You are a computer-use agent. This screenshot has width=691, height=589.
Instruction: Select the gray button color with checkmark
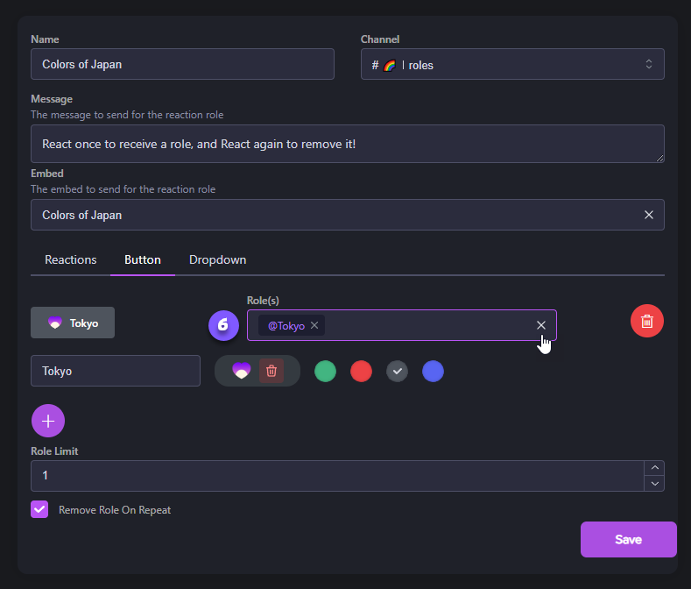click(397, 371)
